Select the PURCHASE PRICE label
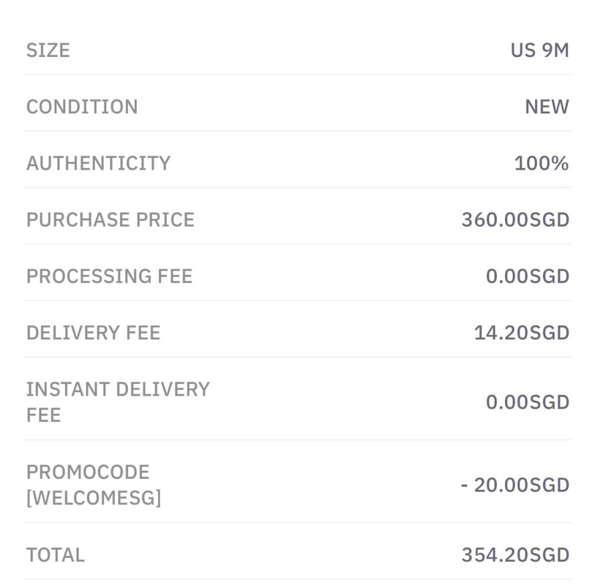Viewport: 595px width, 588px height. [110, 220]
